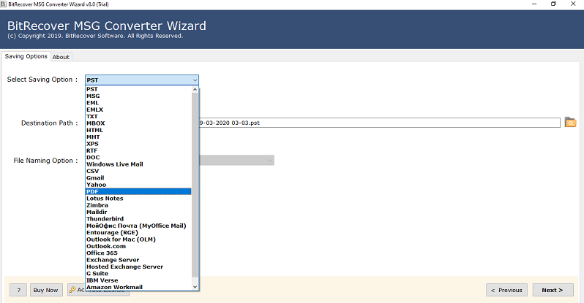Select XPS saving format
Screen dimensions: 584x303
138,144
